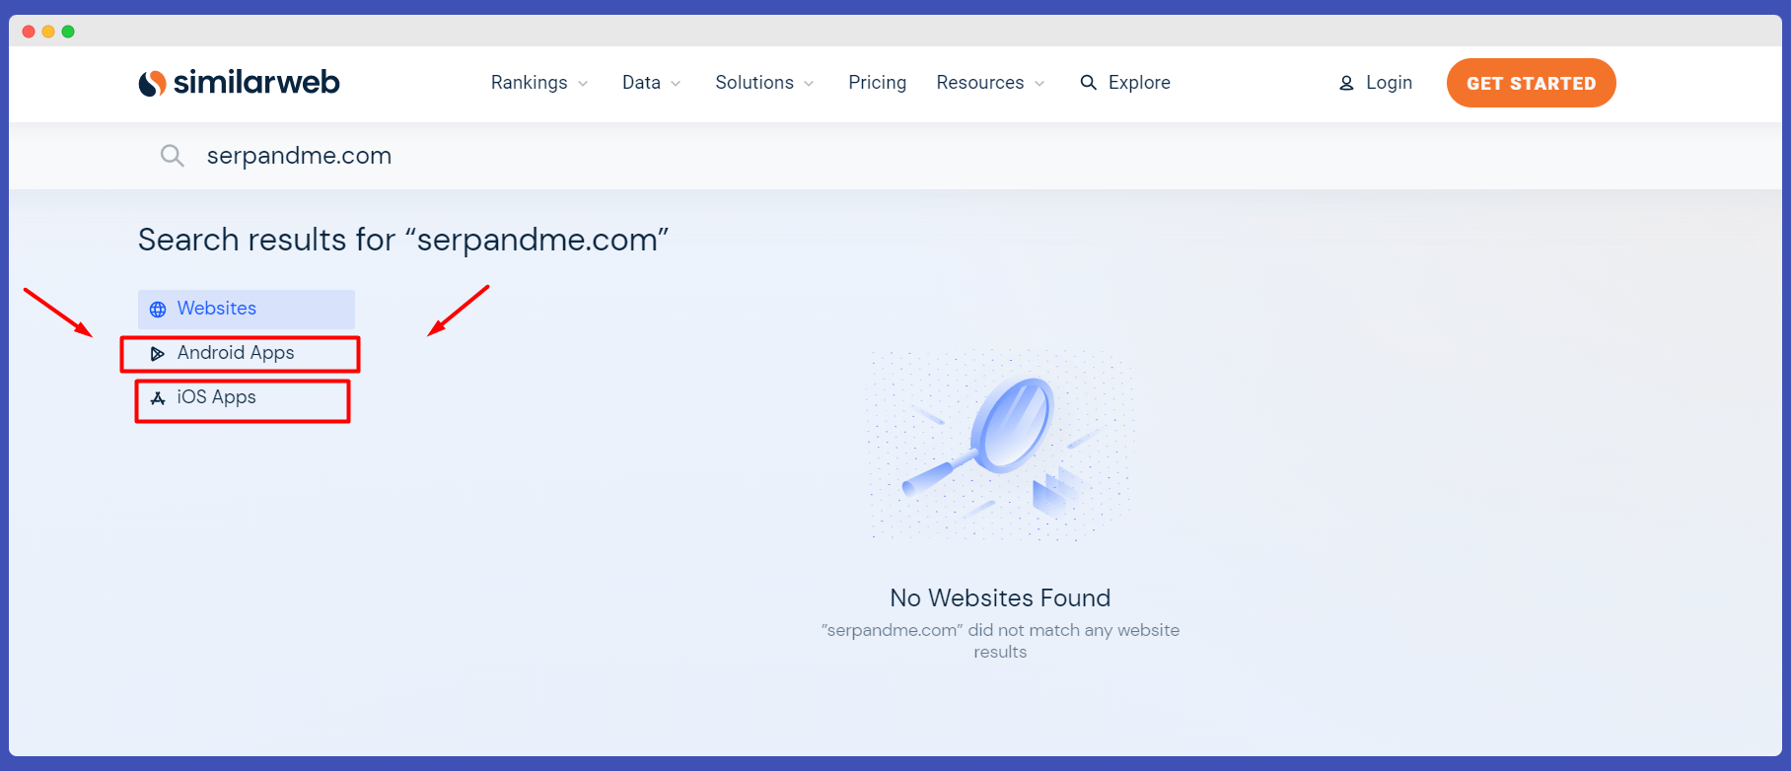Expand the Rankings chevron arrow
1791x771 pixels.
[583, 84]
